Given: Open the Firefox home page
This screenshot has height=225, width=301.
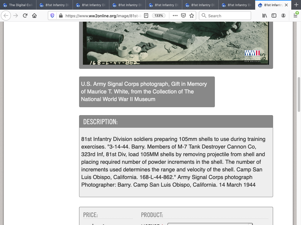Looking at the screenshot, I should pyautogui.click(x=34, y=16).
